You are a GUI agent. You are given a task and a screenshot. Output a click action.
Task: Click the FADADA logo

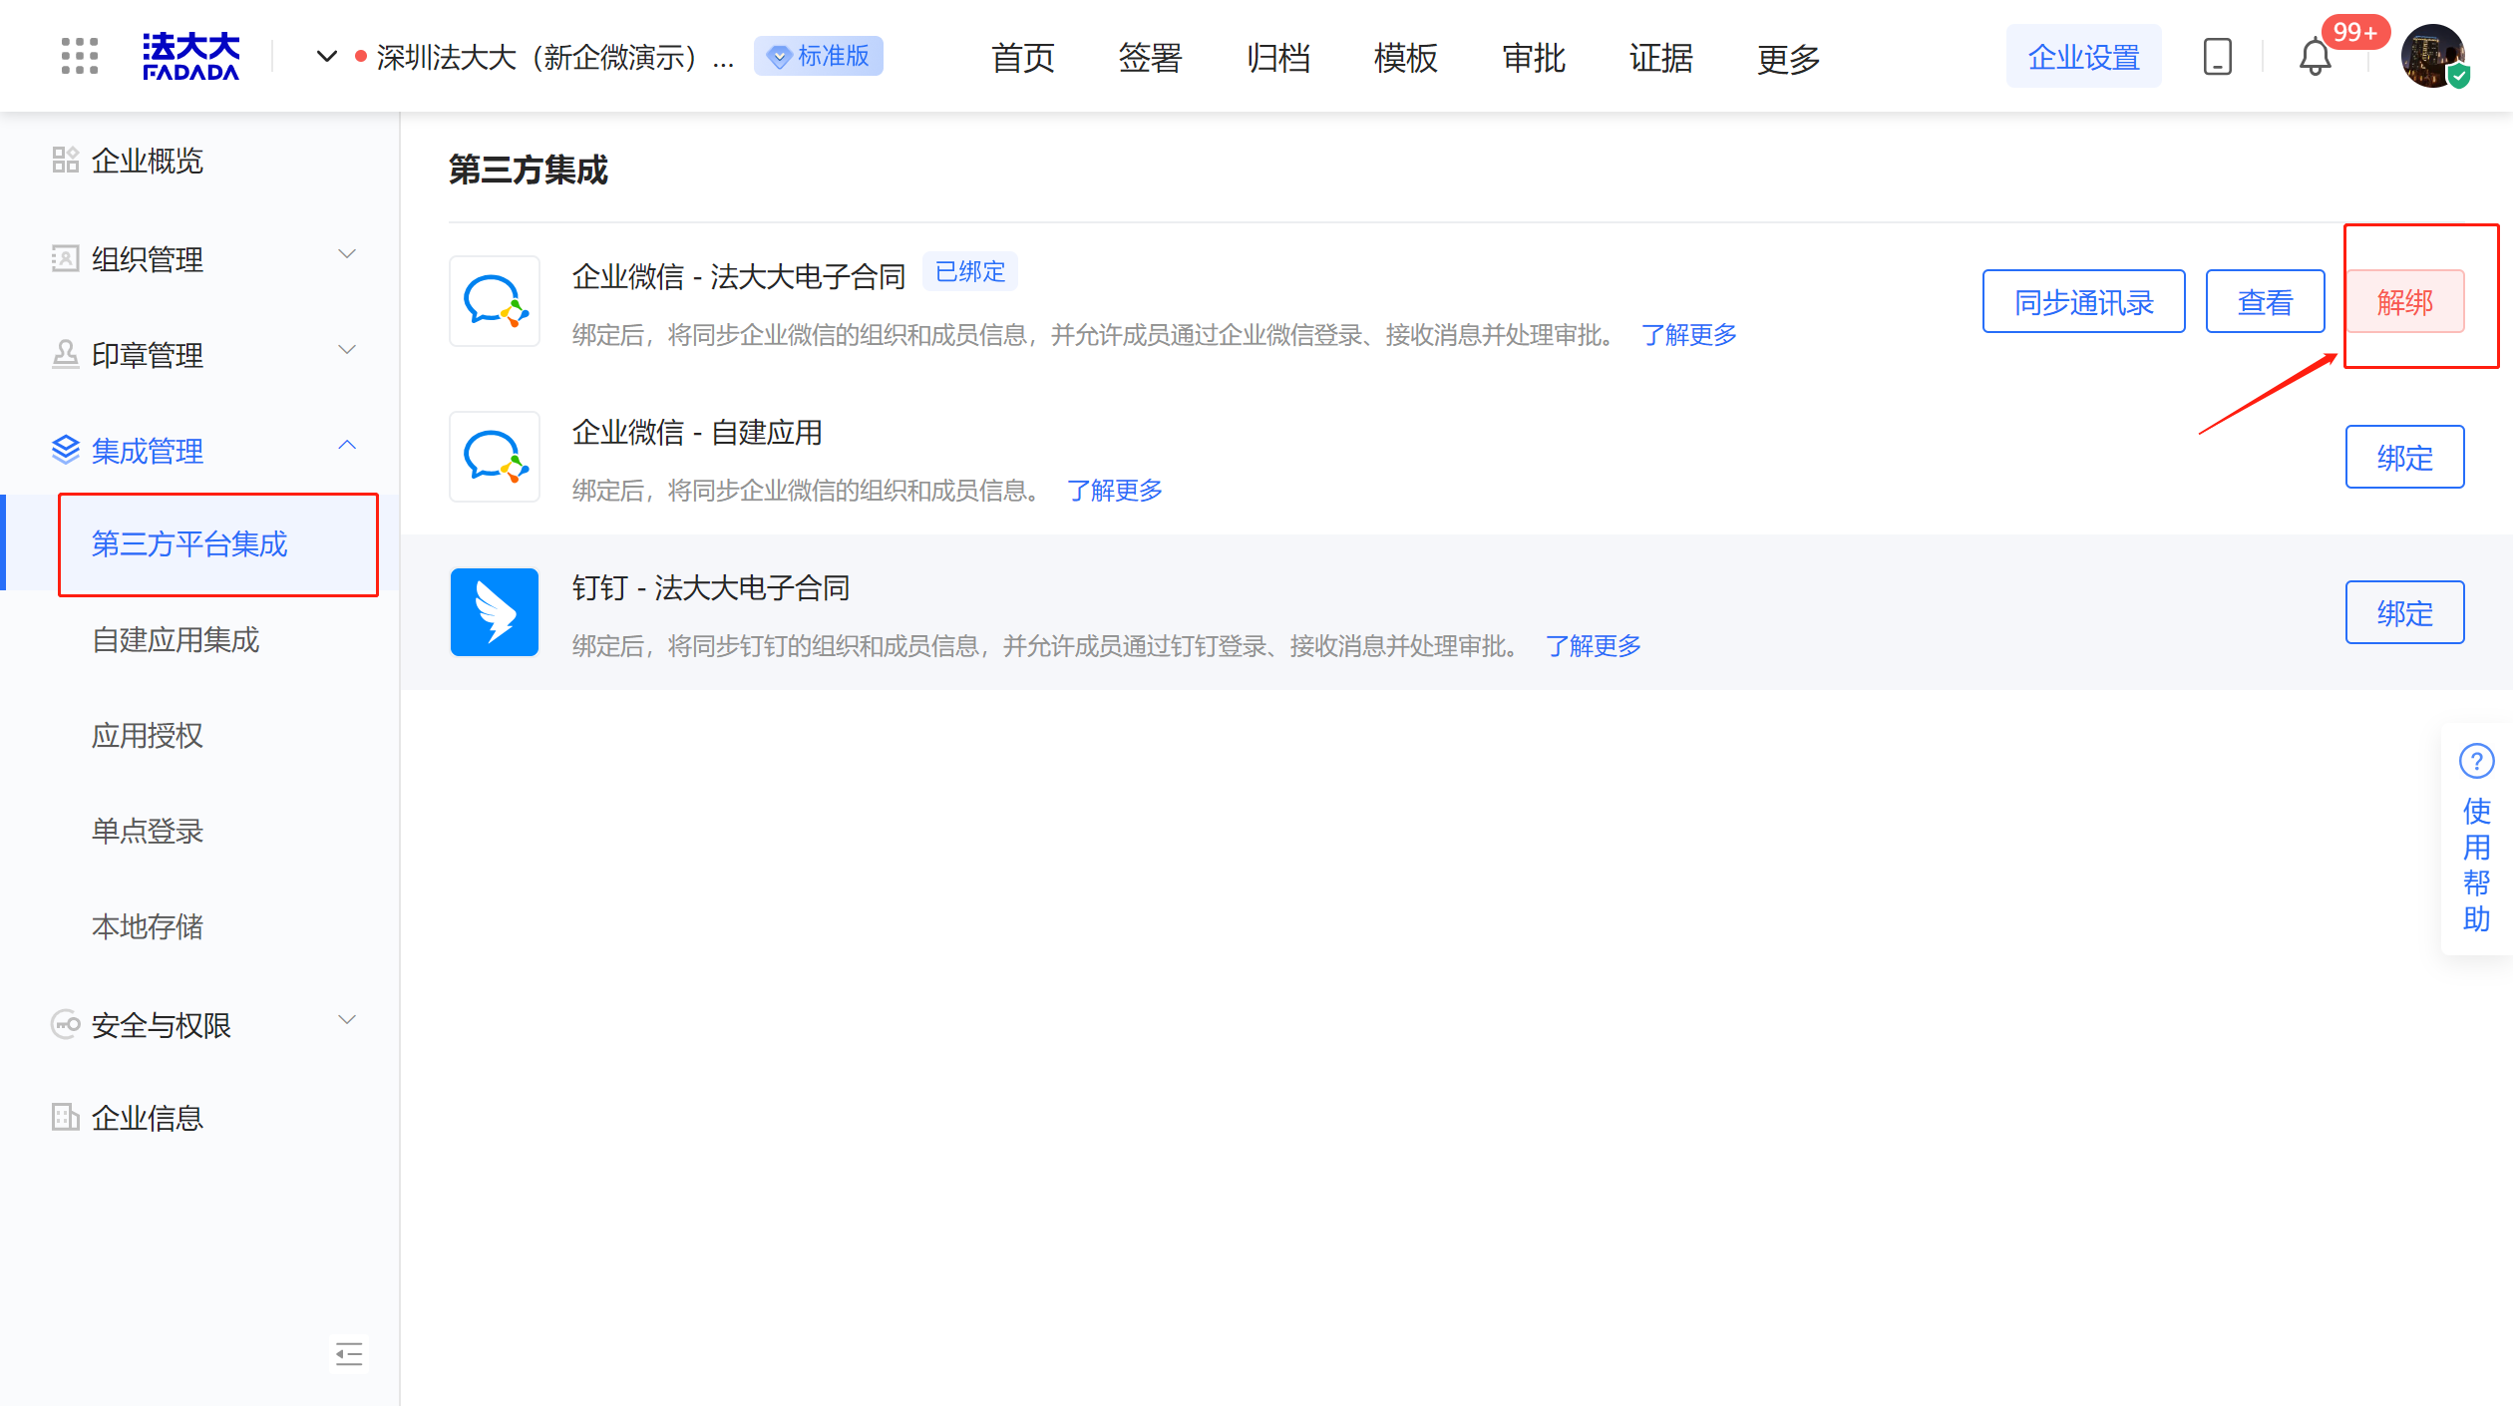pos(190,56)
